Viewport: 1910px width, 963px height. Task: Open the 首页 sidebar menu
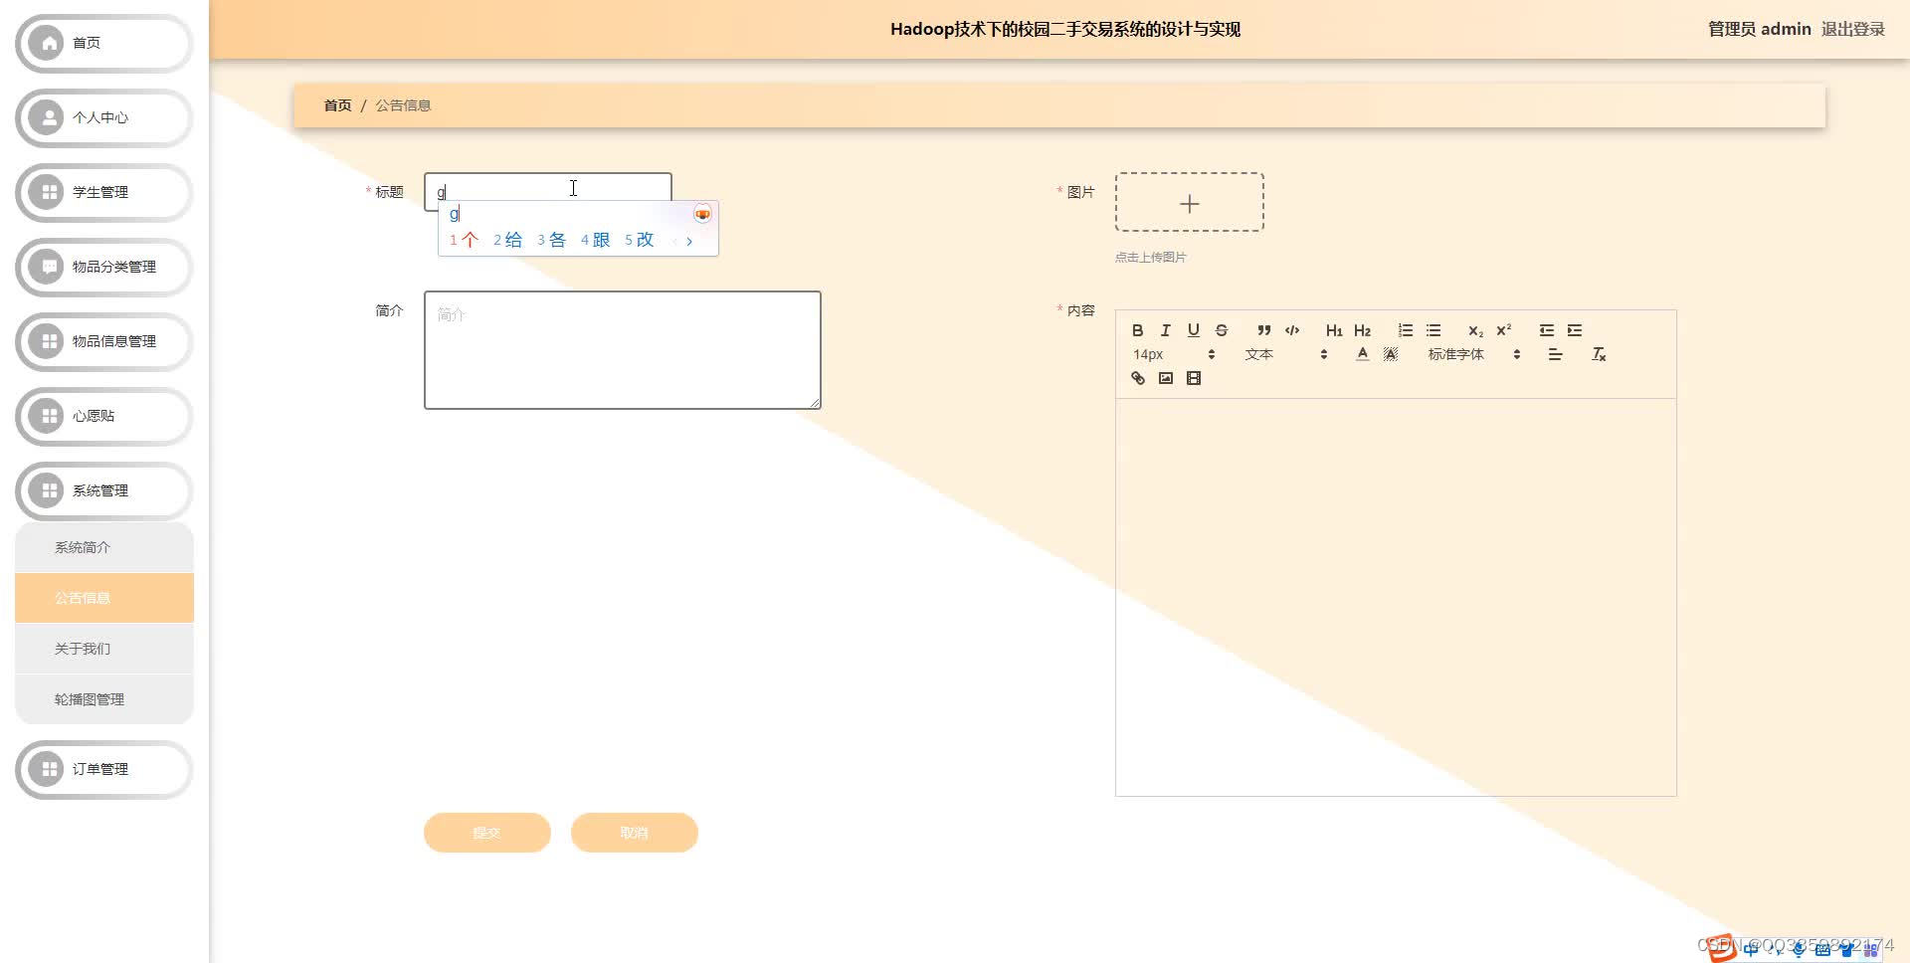coord(103,43)
